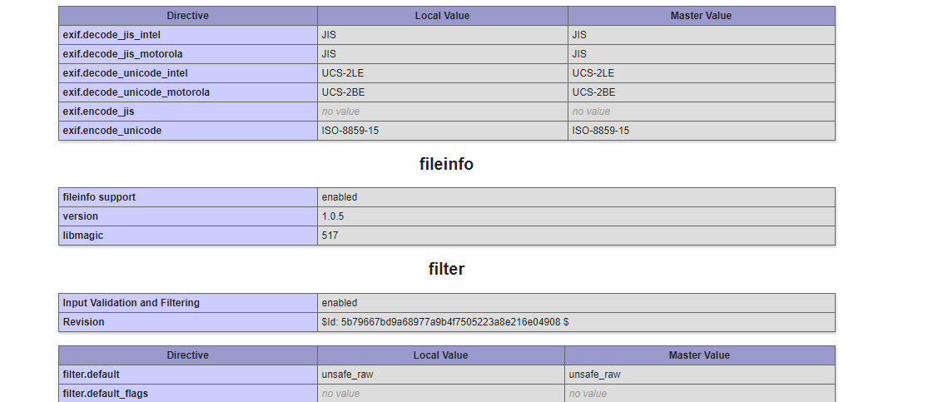928x402 pixels.
Task: Select the filter Revision $Id hash value
Action: (x=445, y=322)
